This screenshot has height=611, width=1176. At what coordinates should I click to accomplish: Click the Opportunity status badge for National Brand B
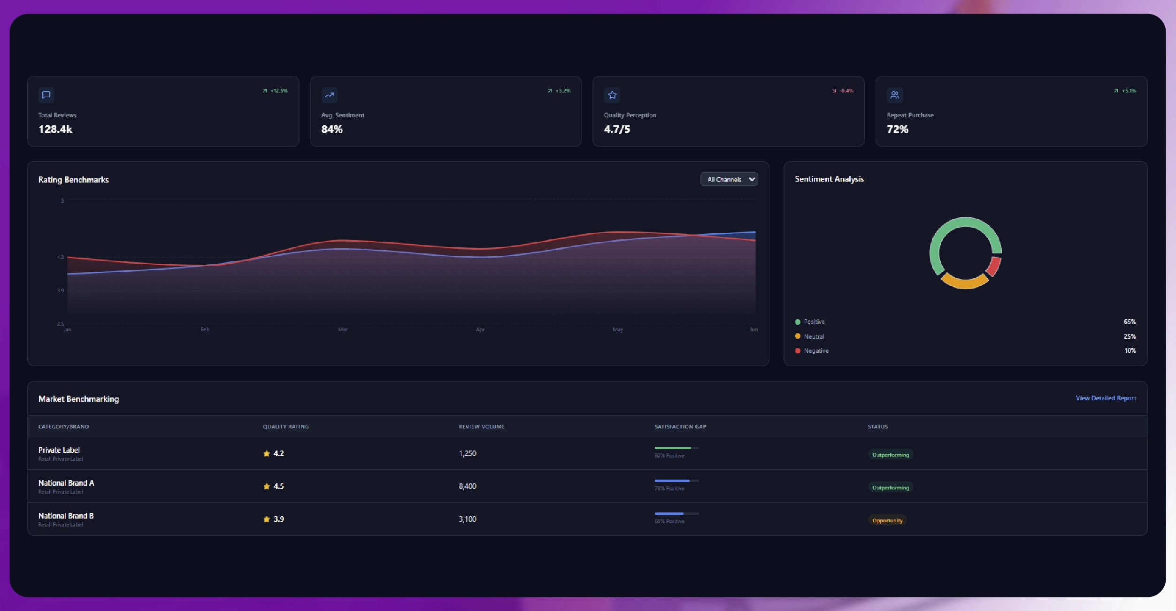click(x=887, y=520)
